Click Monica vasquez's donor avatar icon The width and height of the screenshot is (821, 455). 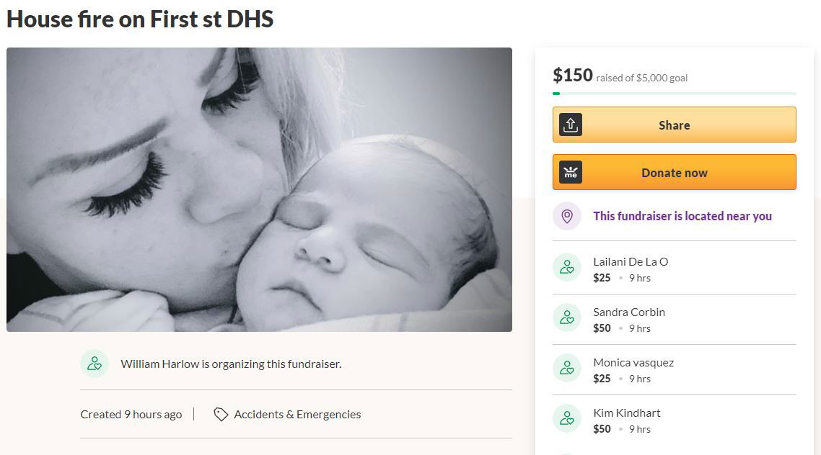pyautogui.click(x=567, y=368)
